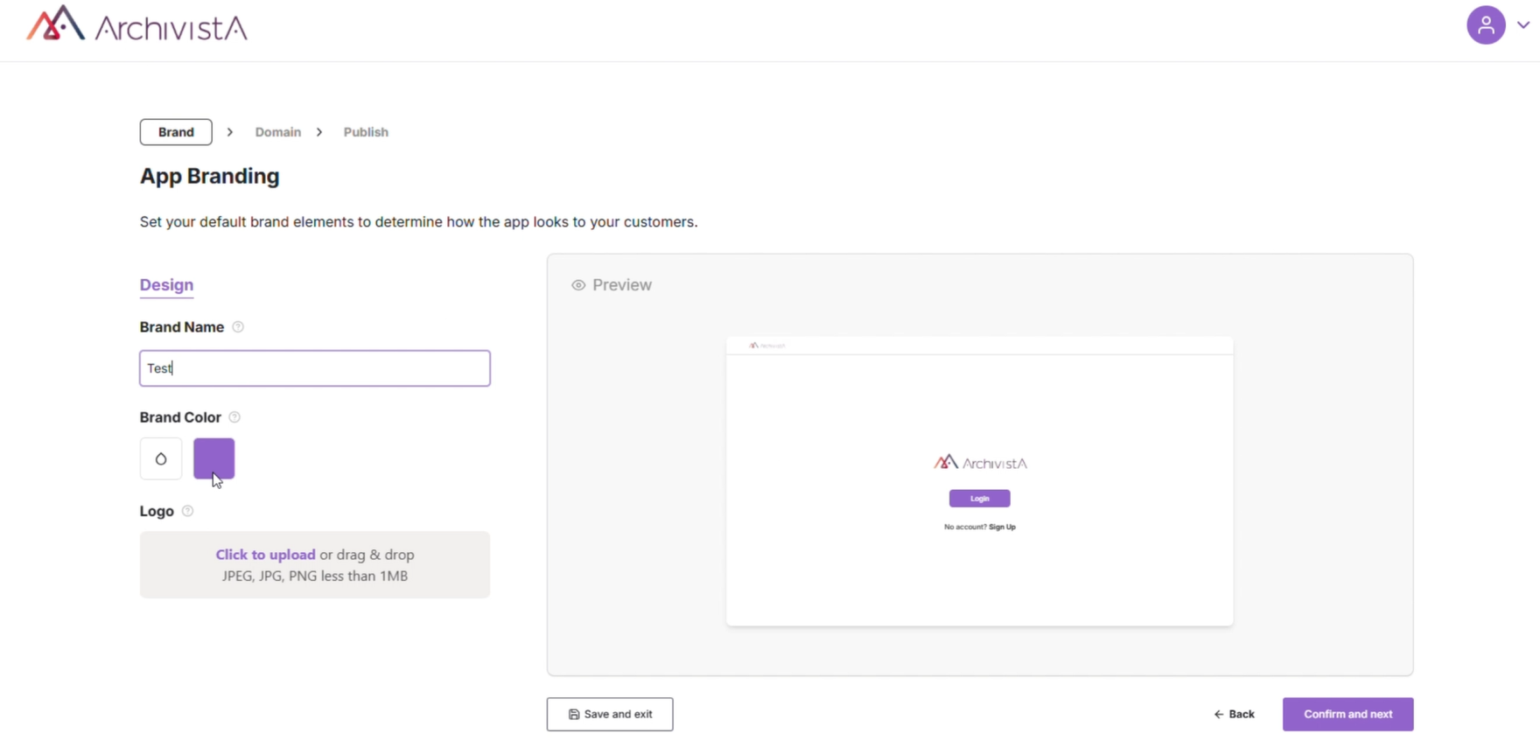Click the Back button
Screen dimensions: 1540x748
point(1234,714)
